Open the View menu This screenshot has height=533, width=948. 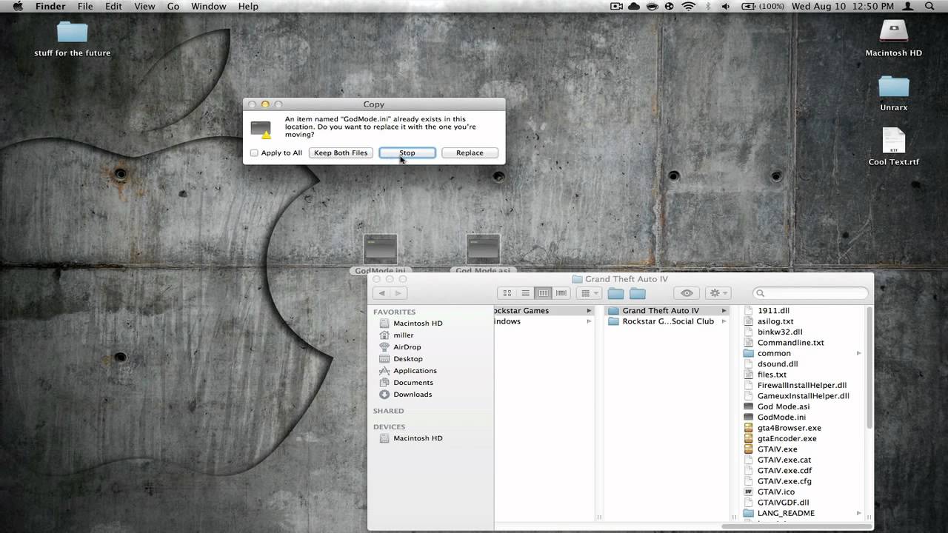pyautogui.click(x=144, y=7)
